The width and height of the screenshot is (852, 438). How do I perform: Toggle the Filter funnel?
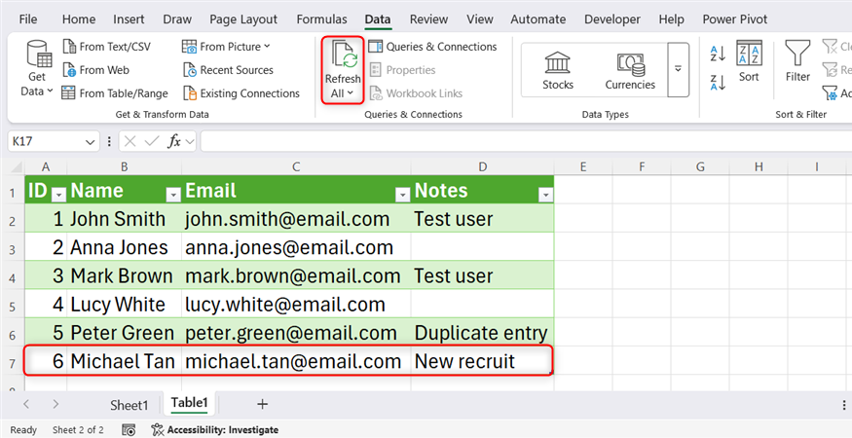[797, 61]
